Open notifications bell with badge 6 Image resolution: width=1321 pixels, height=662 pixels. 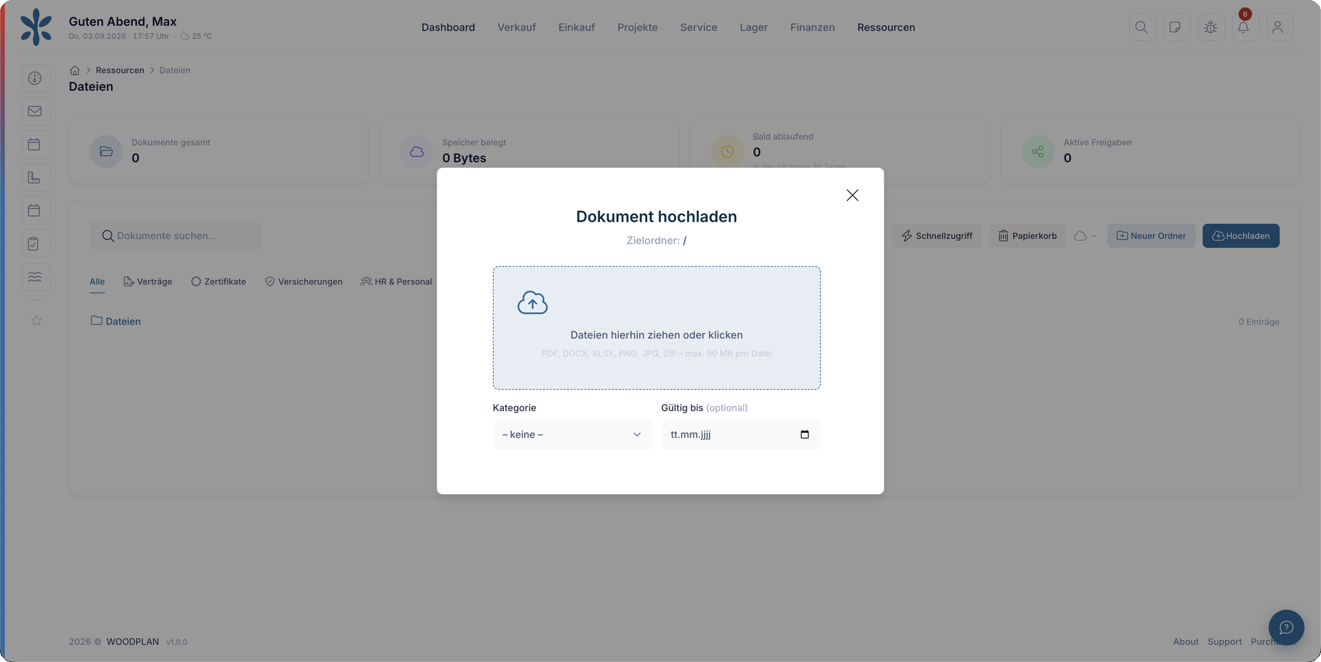1244,27
